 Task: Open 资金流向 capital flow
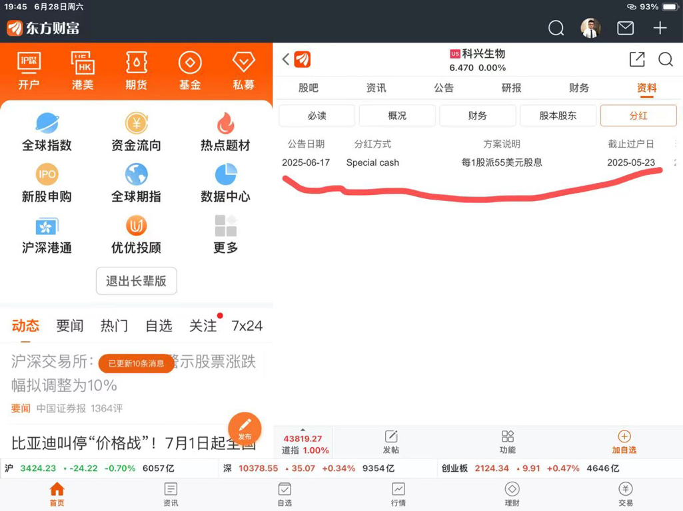[x=137, y=132]
